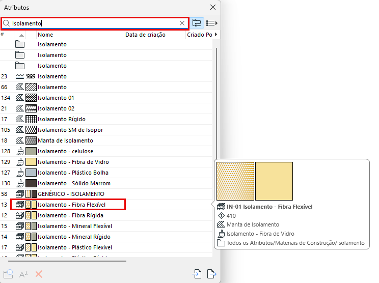The width and height of the screenshot is (379, 283).
Task: Click the rename attribute icon
Action: pyautogui.click(x=23, y=274)
